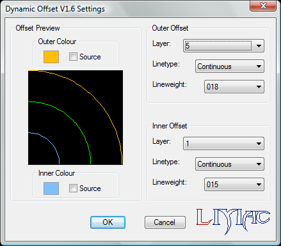This screenshot has width=281, height=246.
Task: Enable the Source checkbox under Outer Colour
Action: tap(73, 57)
